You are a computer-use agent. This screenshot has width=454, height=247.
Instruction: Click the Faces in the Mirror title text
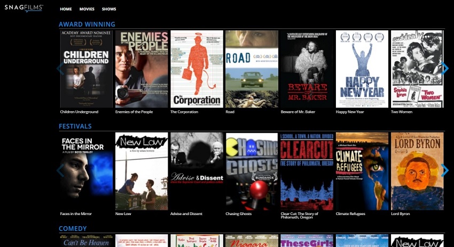click(76, 214)
